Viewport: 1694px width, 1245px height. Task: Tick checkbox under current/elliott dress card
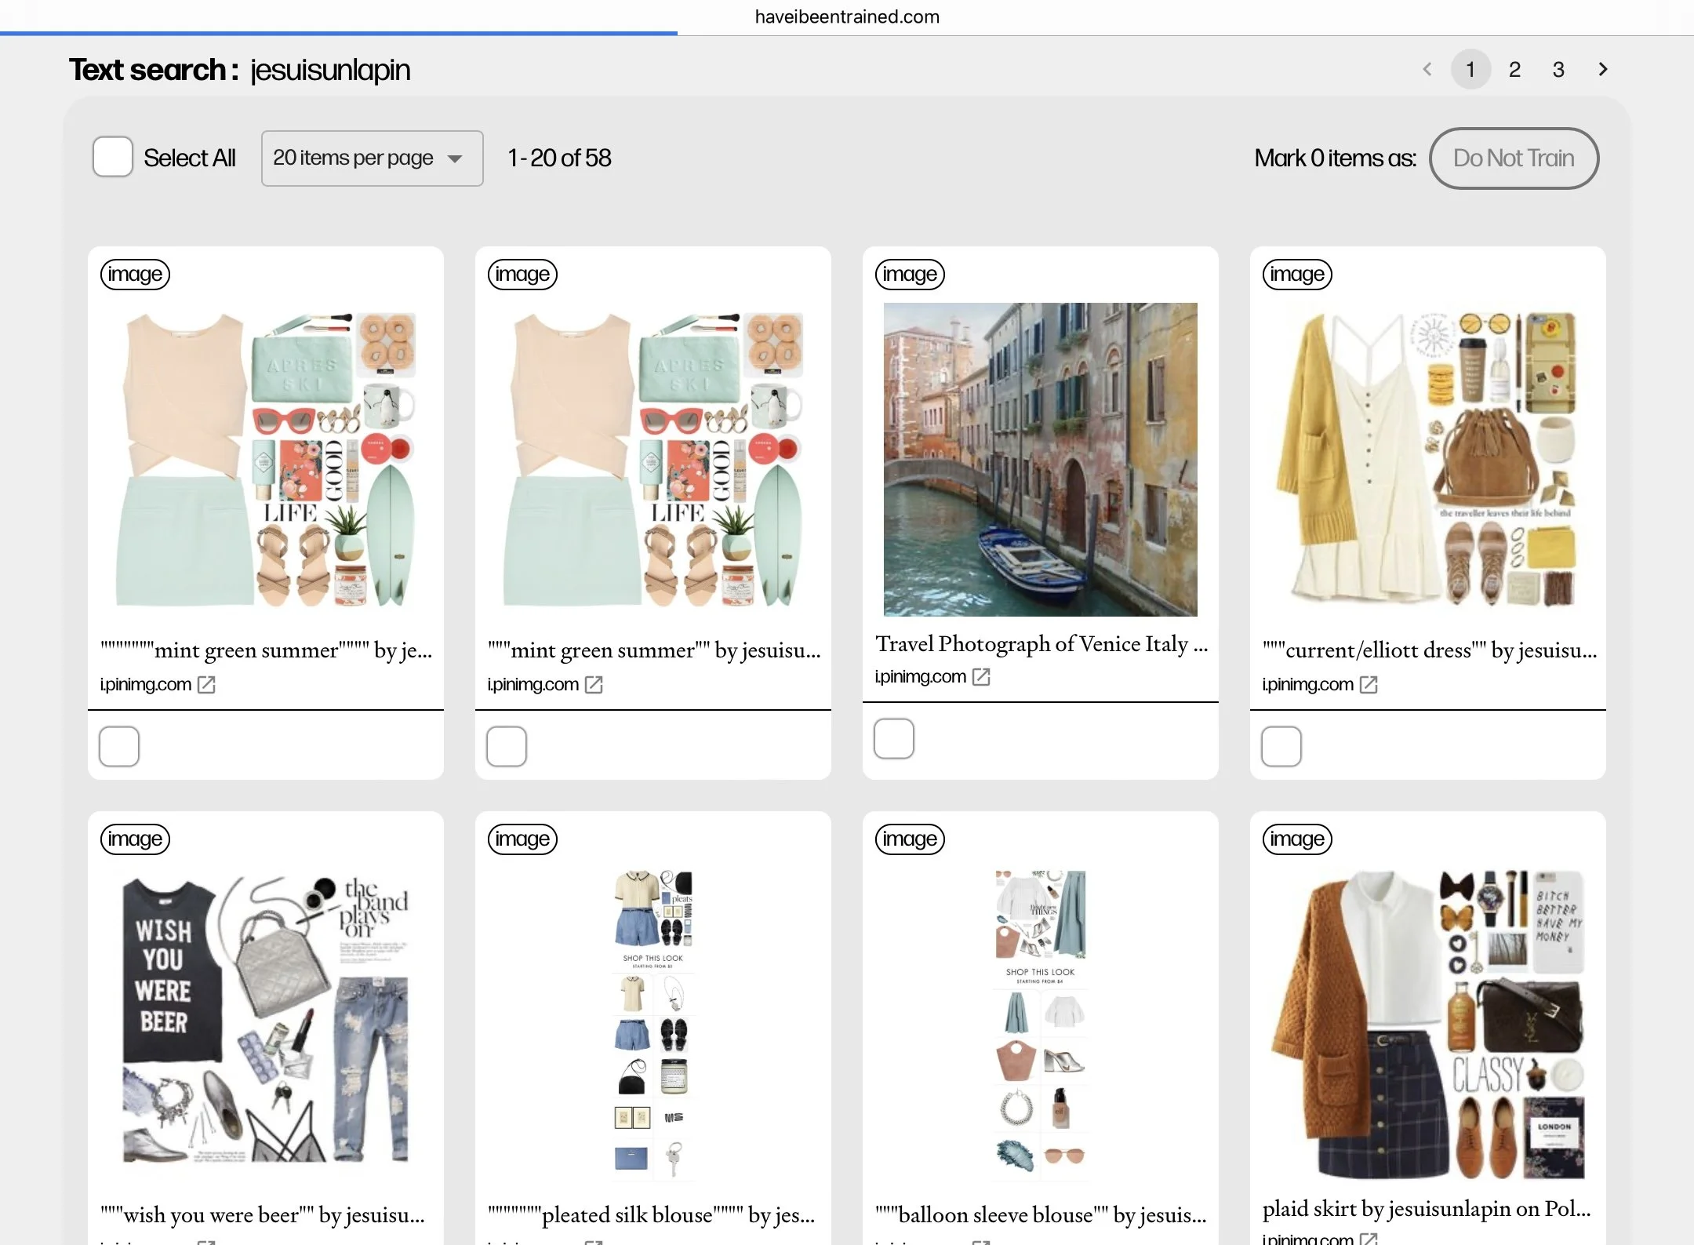pos(1281,746)
